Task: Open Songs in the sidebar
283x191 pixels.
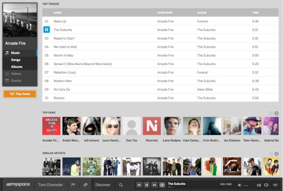Action: coord(16,60)
